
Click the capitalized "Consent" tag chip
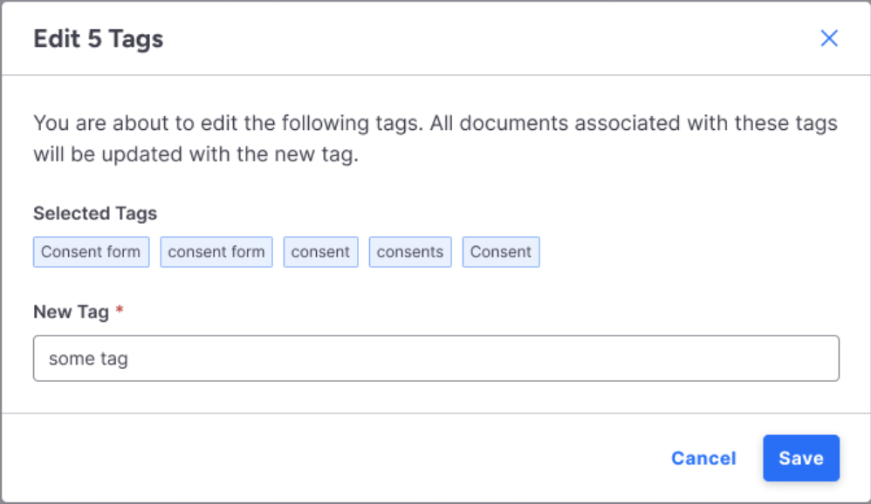click(501, 252)
